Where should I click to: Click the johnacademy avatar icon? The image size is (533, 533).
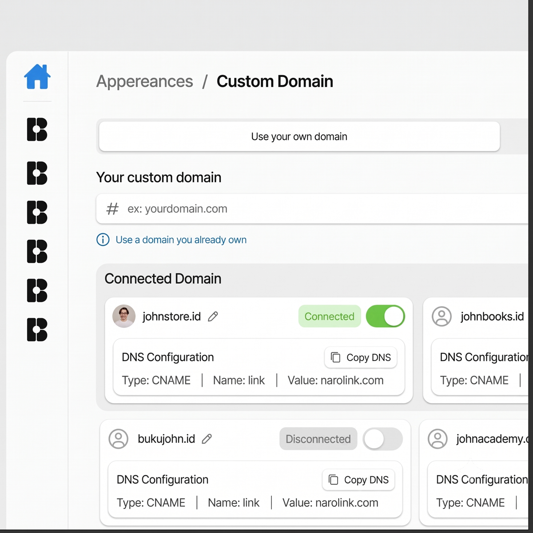[438, 439]
